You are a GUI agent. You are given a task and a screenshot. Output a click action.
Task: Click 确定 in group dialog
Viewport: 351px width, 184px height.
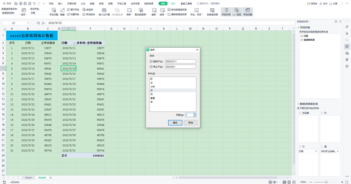pyautogui.click(x=175, y=123)
